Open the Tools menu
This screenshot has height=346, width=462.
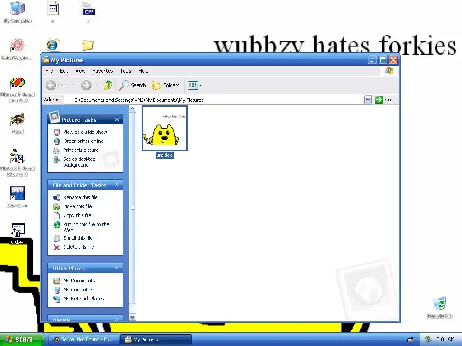pyautogui.click(x=126, y=71)
